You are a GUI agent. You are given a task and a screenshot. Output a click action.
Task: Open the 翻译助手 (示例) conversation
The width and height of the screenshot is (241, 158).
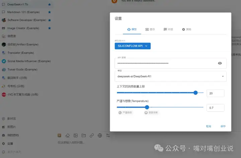pos(26,78)
